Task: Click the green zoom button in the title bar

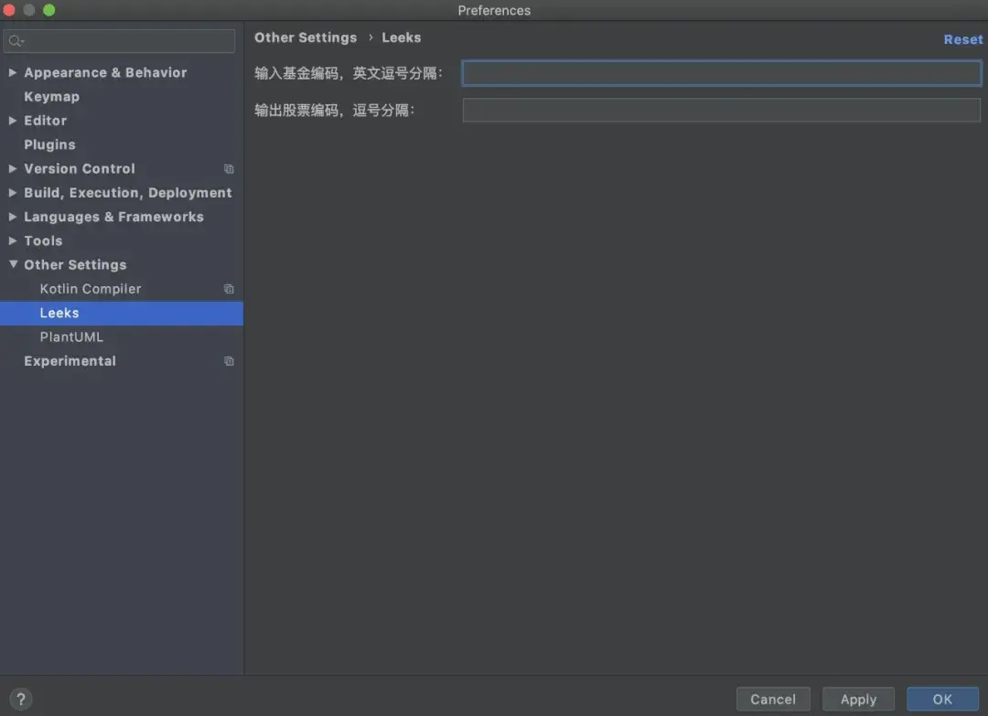Action: click(x=48, y=10)
